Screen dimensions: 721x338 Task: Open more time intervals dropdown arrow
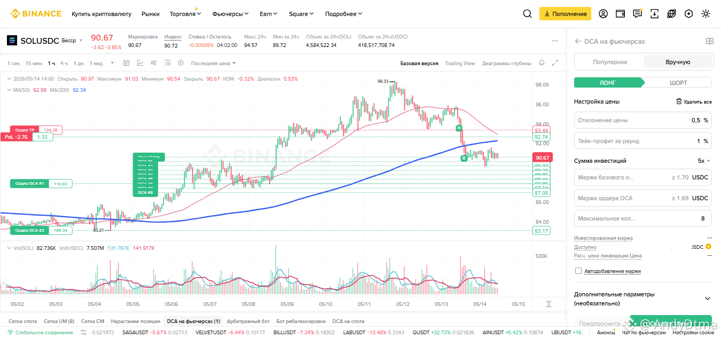pos(112,63)
